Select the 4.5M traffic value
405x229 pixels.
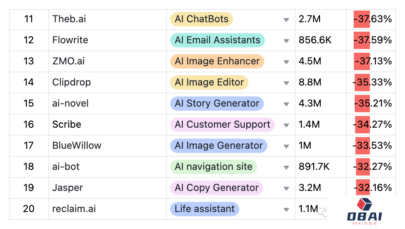(310, 61)
